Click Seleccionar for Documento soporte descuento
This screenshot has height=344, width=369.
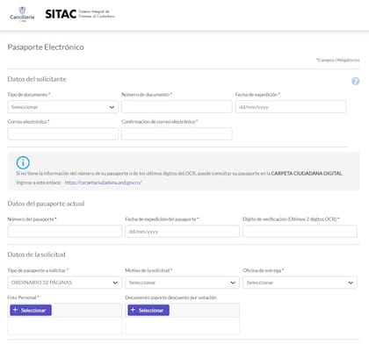[x=148, y=310]
